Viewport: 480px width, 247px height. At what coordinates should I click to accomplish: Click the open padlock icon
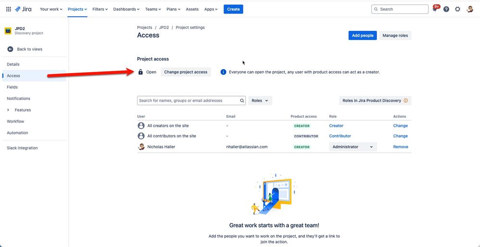pos(140,72)
